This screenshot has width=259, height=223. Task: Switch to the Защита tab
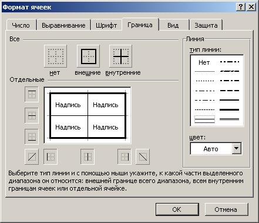206,25
